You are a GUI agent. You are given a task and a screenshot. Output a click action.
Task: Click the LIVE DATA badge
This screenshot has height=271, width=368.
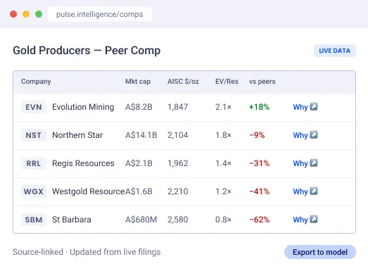click(x=334, y=51)
